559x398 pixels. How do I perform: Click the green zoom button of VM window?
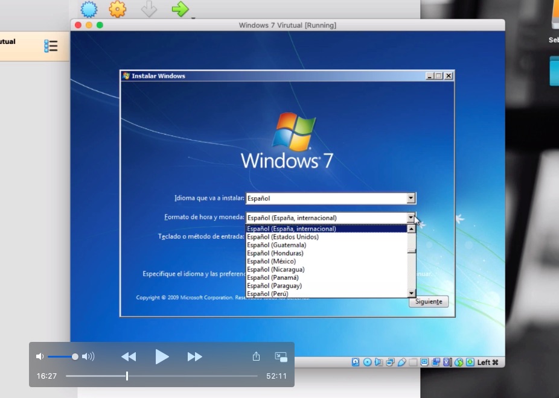[100, 25]
